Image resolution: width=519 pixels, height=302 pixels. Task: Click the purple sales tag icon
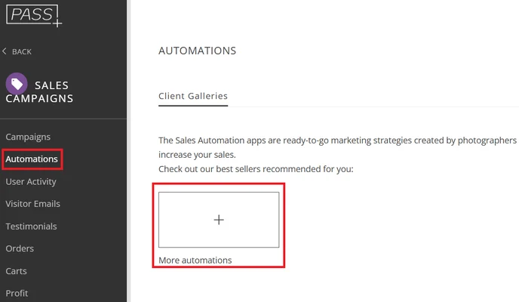click(x=17, y=83)
